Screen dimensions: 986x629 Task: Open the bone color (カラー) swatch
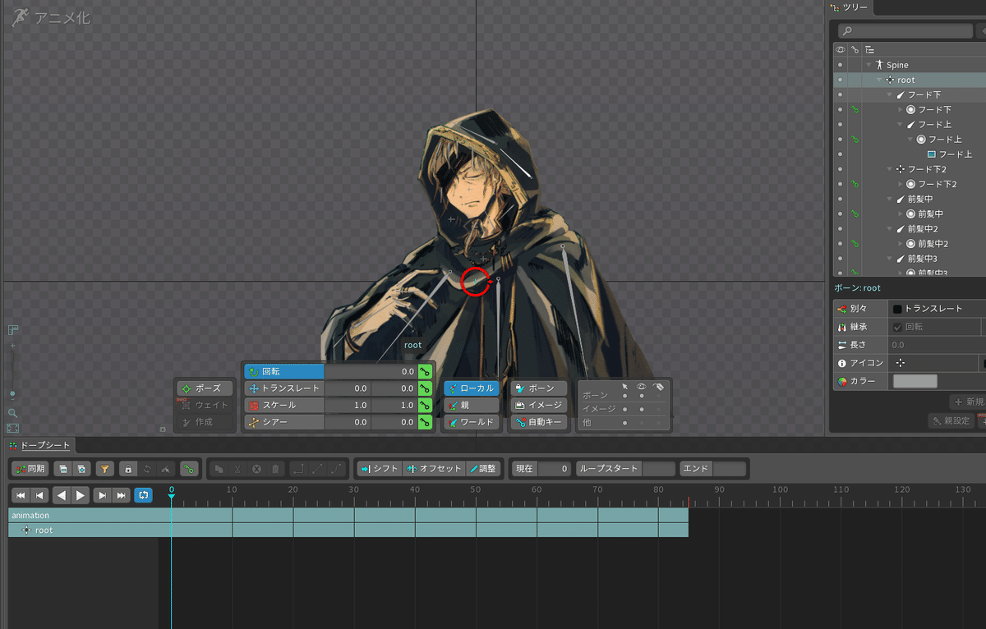click(915, 381)
